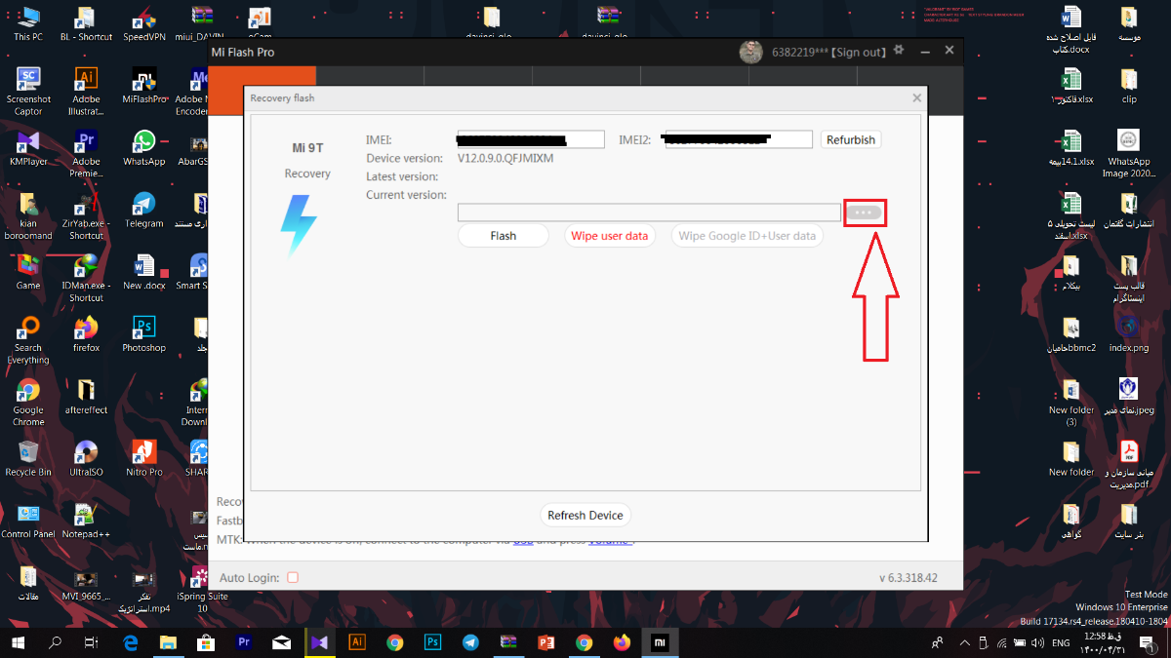Click the IMEI input field
Screen dimensions: 1171x658
pos(531,139)
